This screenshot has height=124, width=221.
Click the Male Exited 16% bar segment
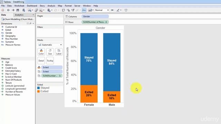(x=112, y=97)
